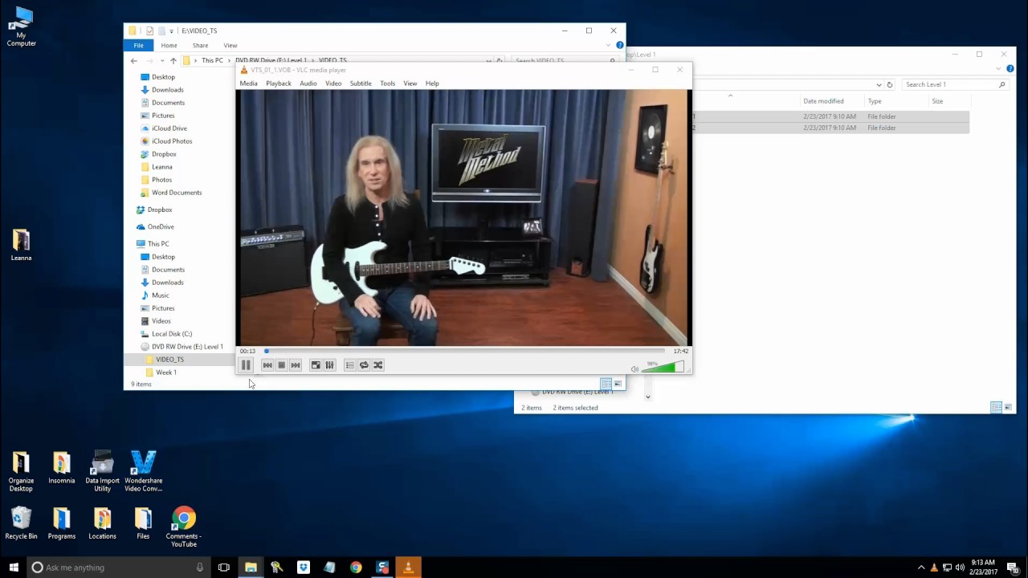This screenshot has height=578, width=1028.
Task: Select iCloud Photos in sidebar
Action: click(171, 141)
